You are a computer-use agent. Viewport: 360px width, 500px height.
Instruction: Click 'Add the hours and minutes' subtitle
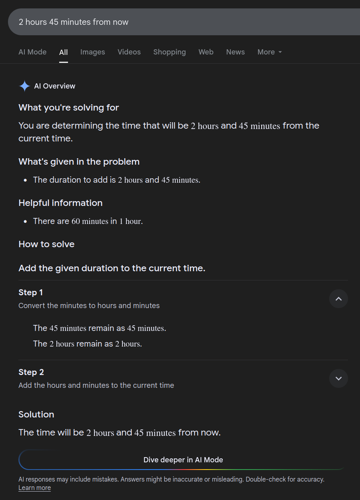tap(96, 385)
